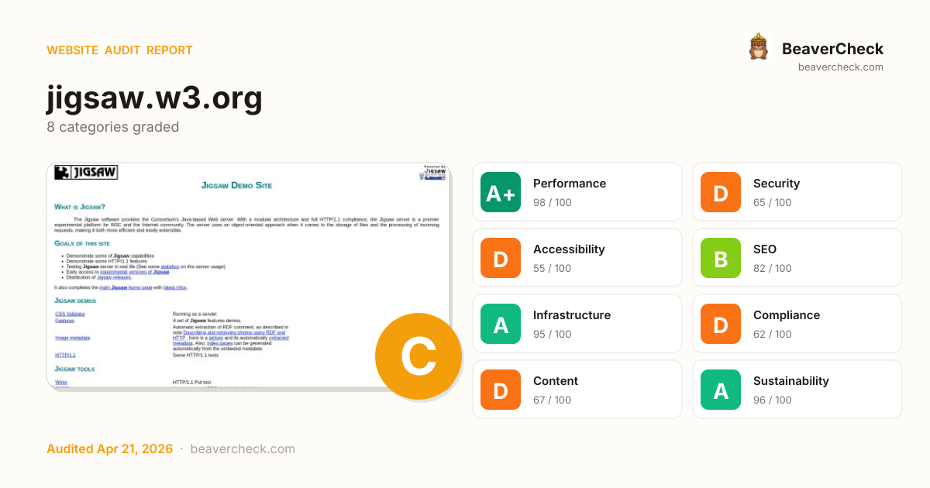The image size is (930, 488).
Task: Click the green B badge for SEO
Action: (721, 258)
